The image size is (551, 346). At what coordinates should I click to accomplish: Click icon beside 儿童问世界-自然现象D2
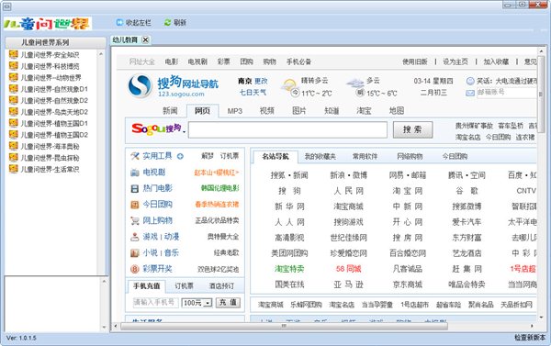(x=14, y=100)
